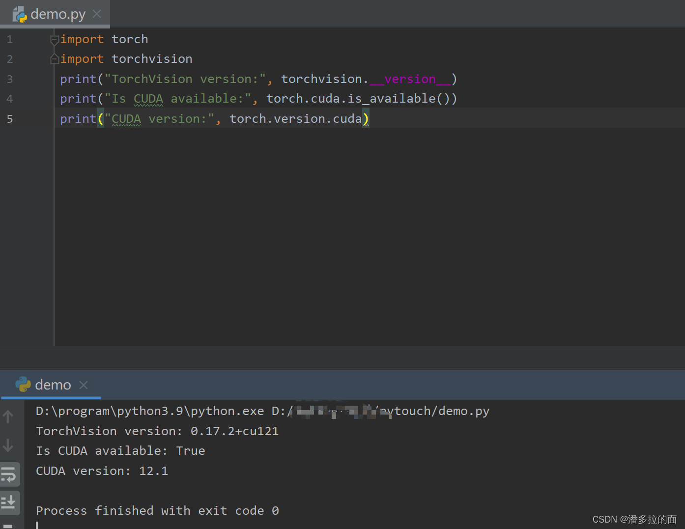
Task: Open the demo.py editor tab
Action: coord(55,14)
